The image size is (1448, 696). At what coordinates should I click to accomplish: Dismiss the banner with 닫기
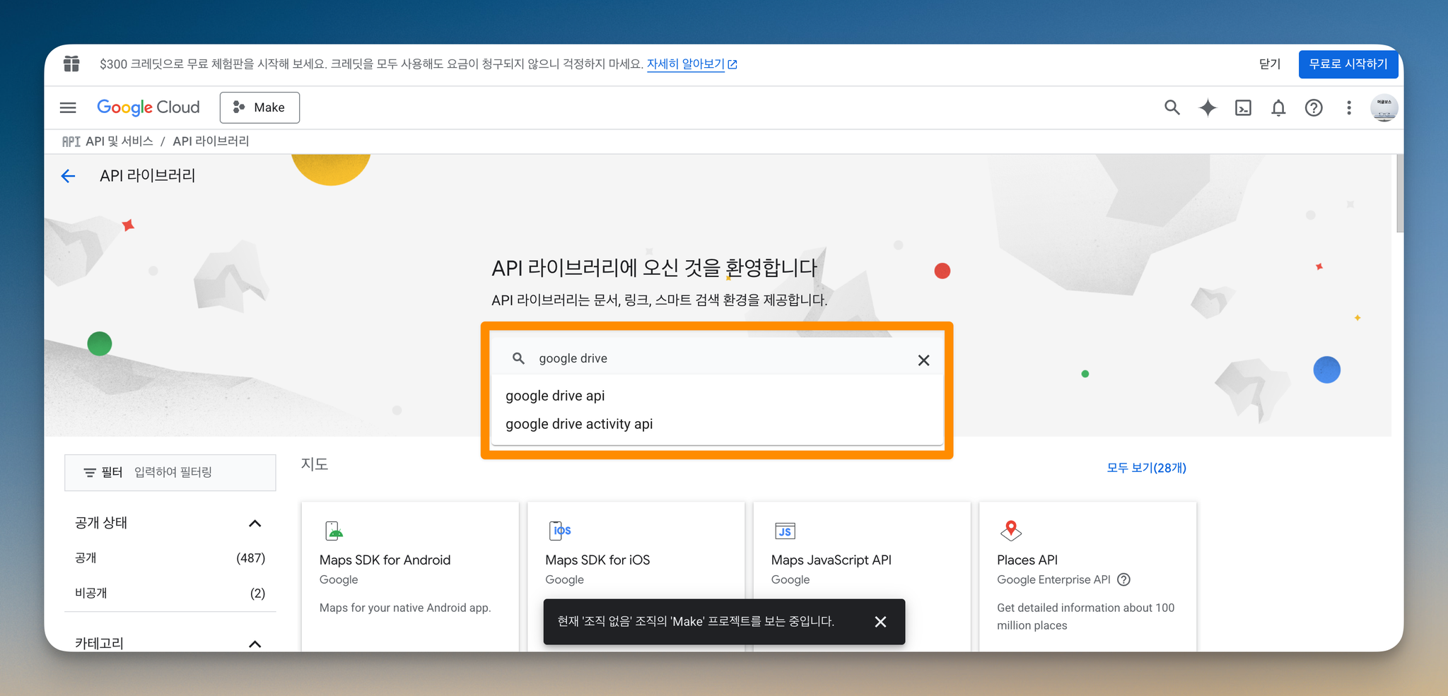click(1270, 64)
